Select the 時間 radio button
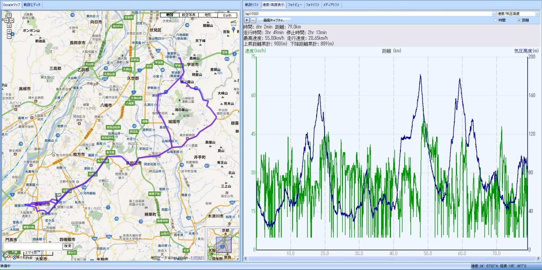Image resolution: width=542 pixels, height=270 pixels. tap(495, 20)
